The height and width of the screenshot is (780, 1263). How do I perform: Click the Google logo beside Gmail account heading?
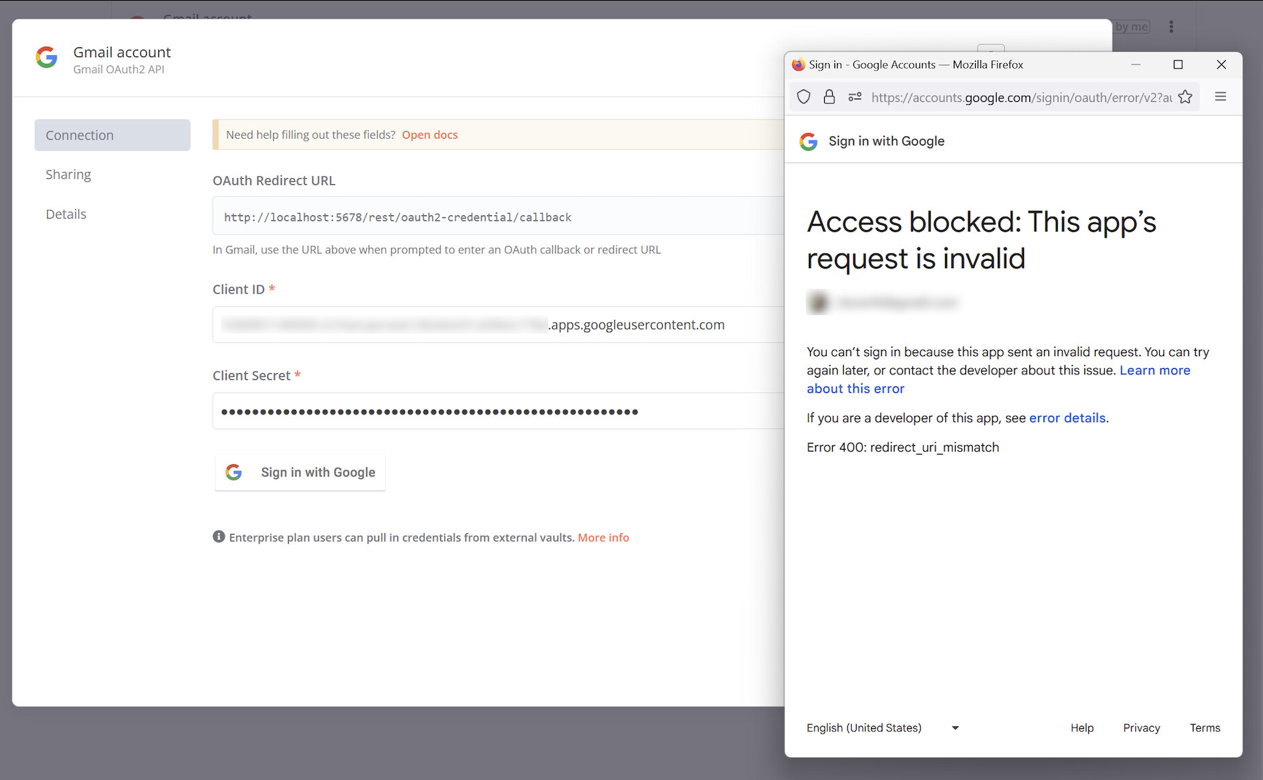[46, 58]
